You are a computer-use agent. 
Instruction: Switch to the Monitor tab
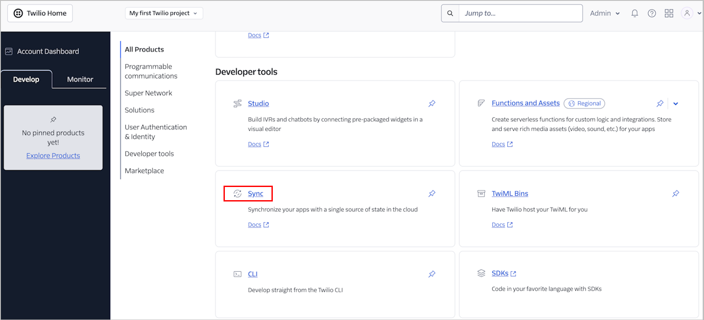pyautogui.click(x=80, y=79)
